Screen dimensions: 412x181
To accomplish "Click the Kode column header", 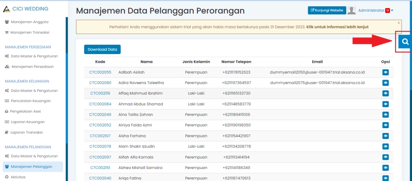I will pos(100,62).
